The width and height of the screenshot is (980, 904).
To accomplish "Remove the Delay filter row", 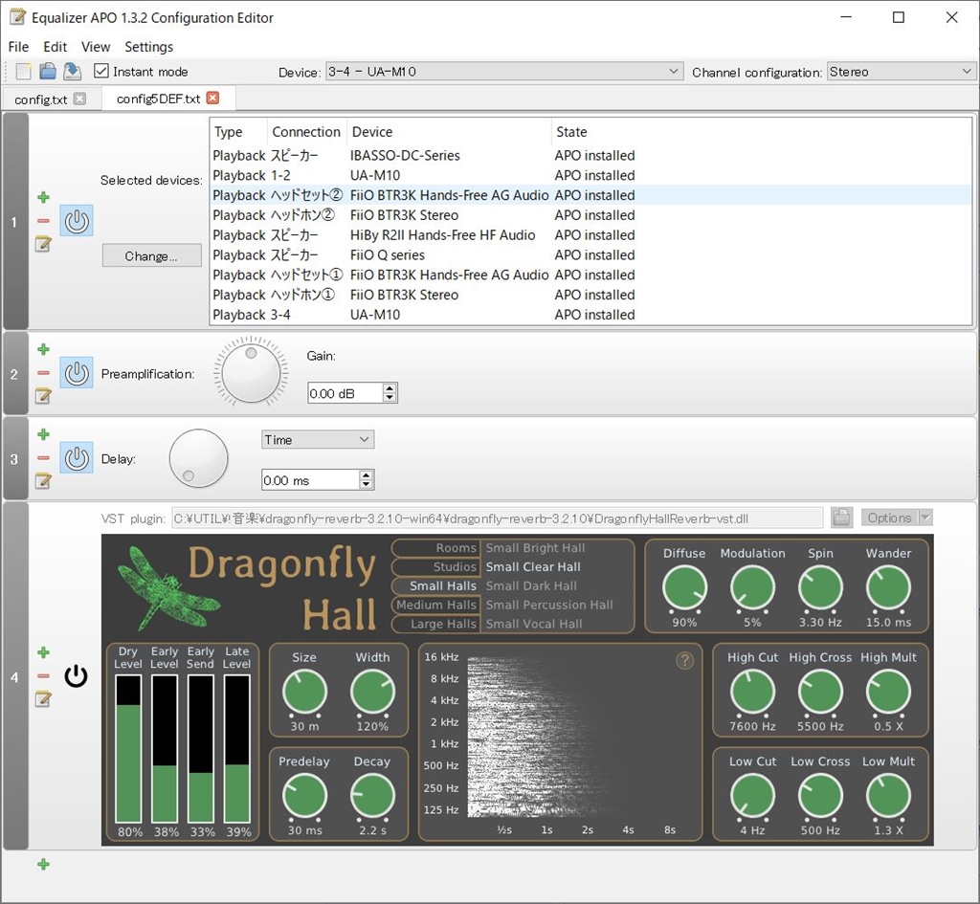I will (43, 457).
